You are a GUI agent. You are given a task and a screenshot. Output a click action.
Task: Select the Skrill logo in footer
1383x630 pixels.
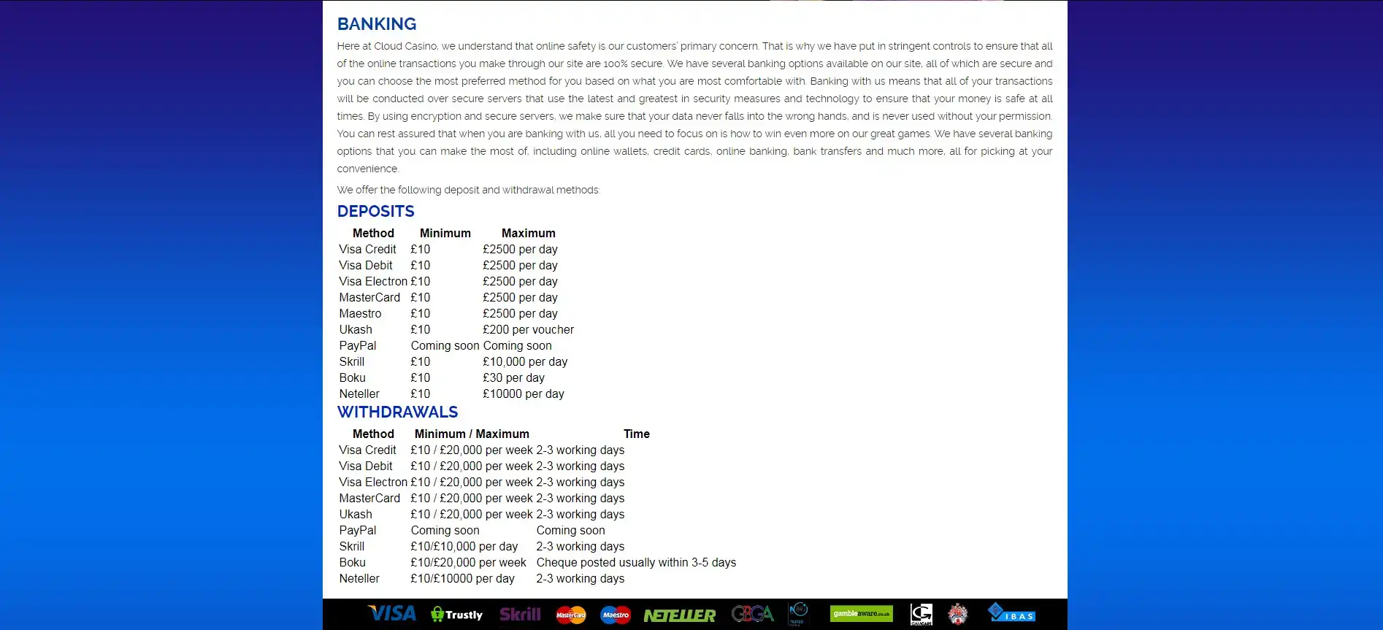(x=520, y=615)
